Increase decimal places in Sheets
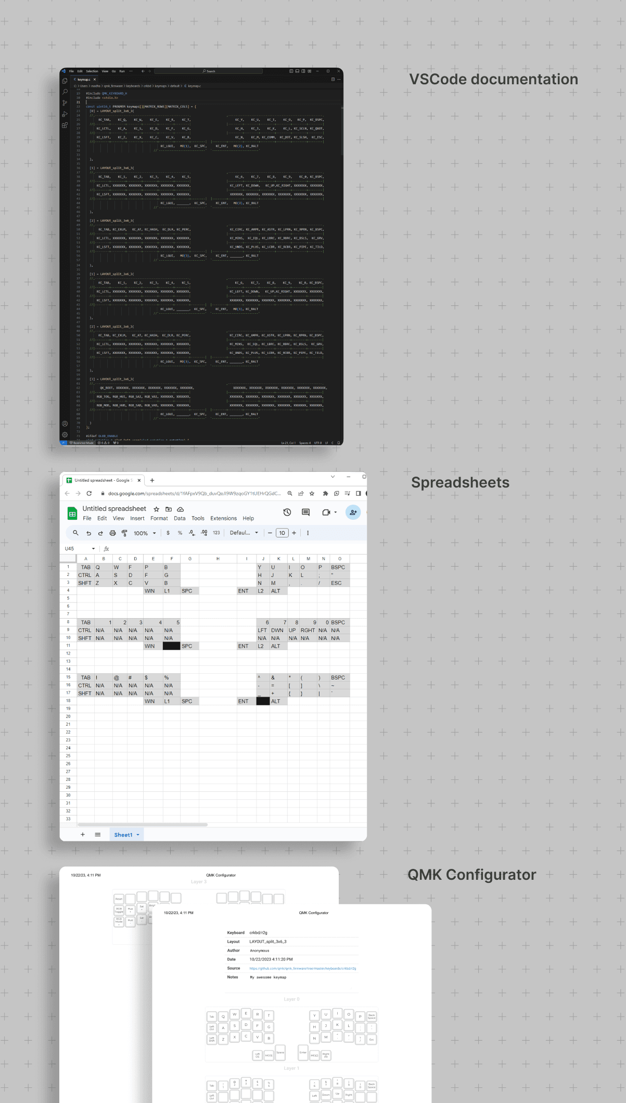Screen dimensions: 626x1103 click(204, 533)
